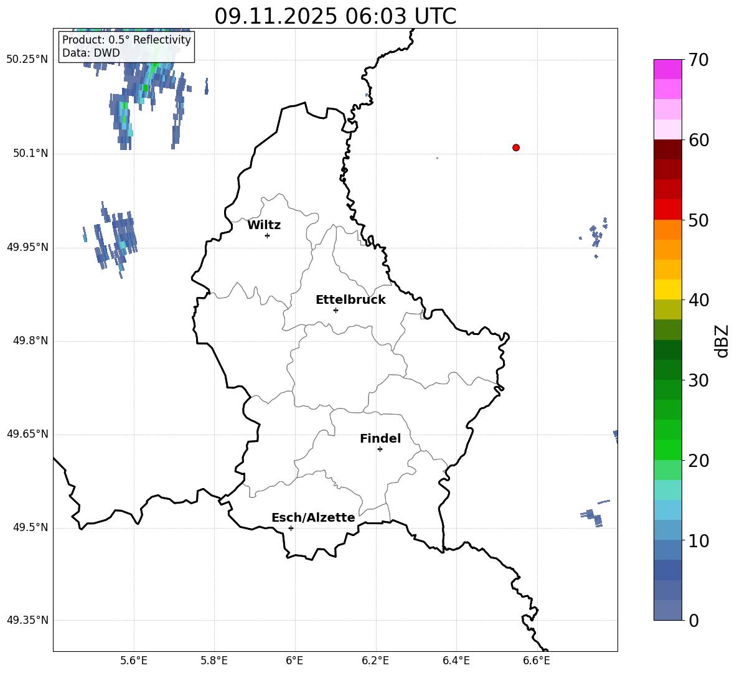The height and width of the screenshot is (673, 737).
Task: Click the 6.6°E longitude label
Action: pyautogui.click(x=537, y=661)
